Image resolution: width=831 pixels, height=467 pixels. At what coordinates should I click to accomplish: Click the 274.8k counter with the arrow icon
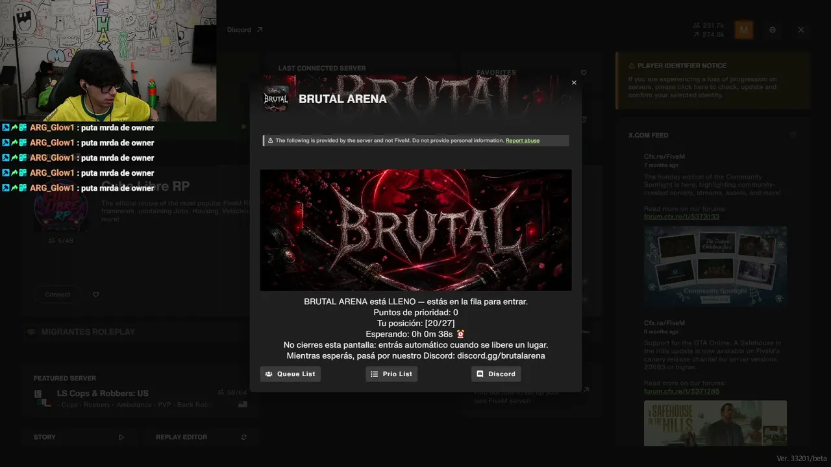(x=709, y=34)
